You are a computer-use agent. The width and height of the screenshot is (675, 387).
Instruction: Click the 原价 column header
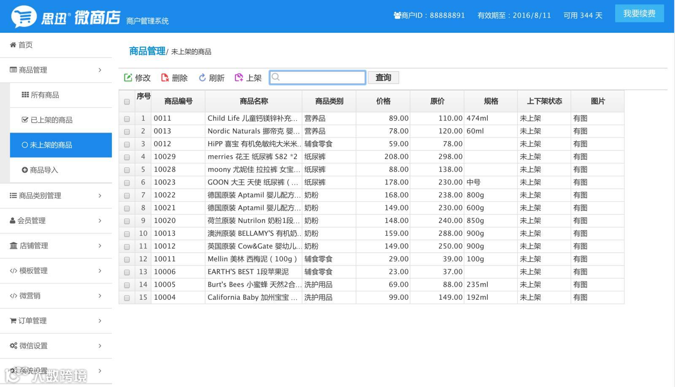point(437,101)
